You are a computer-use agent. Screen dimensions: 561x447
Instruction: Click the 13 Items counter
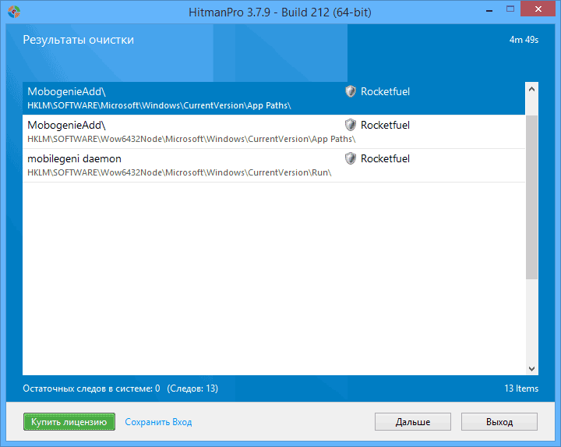(x=521, y=388)
